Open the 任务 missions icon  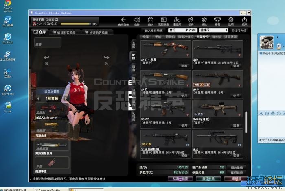[x=191, y=21]
